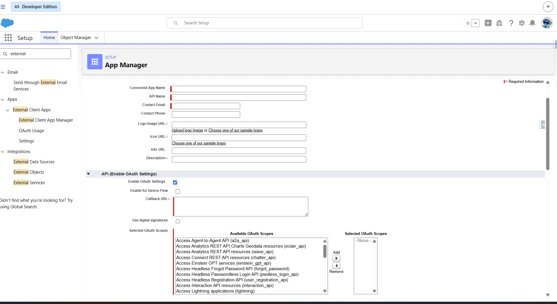Focus the Connected App Name field
Image resolution: width=557 pixels, height=304 pixels.
click(239, 89)
